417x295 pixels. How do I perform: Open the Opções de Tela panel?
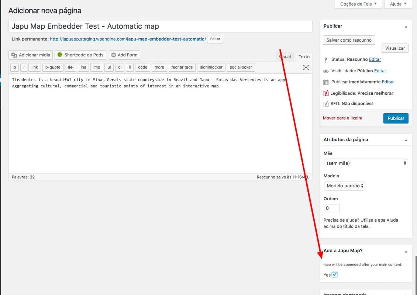358,4
